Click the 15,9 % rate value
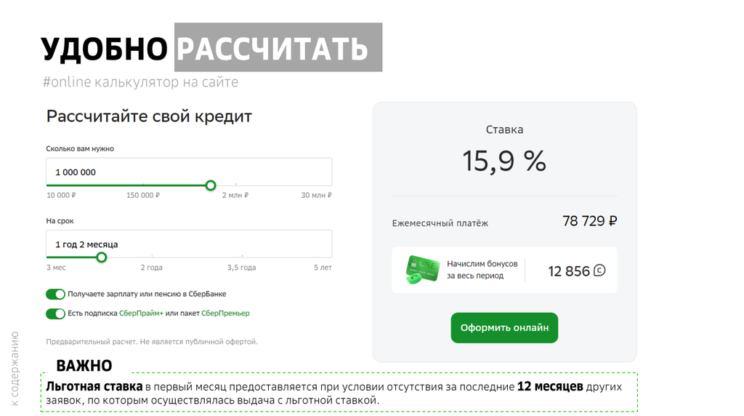The height and width of the screenshot is (416, 744). pyautogui.click(x=504, y=161)
